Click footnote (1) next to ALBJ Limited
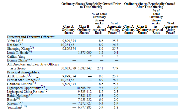Screen dimensions: 185x110 click(x=29, y=75)
